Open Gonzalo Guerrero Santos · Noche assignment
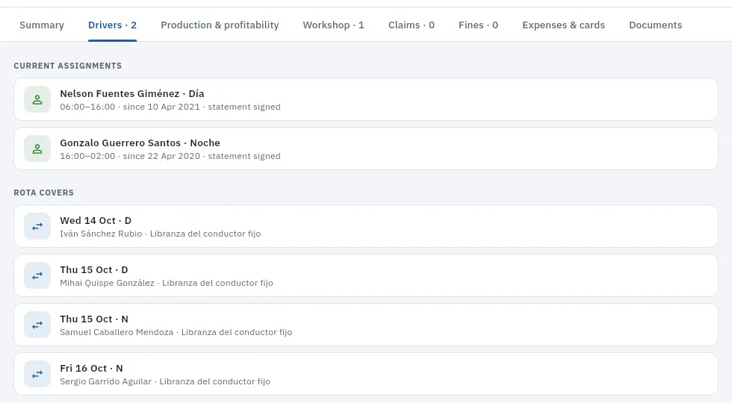Viewport: 732px width, 403px height. click(x=366, y=149)
